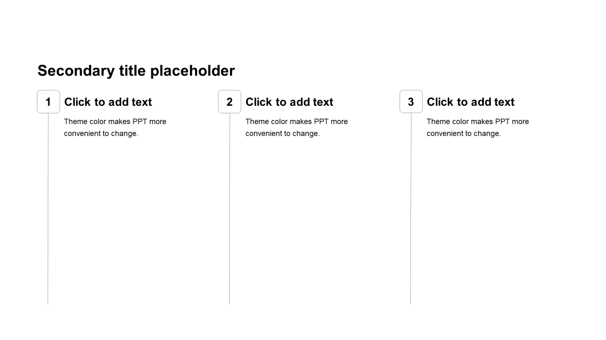Click 'convenient to change.' line under item 1

tap(101, 133)
